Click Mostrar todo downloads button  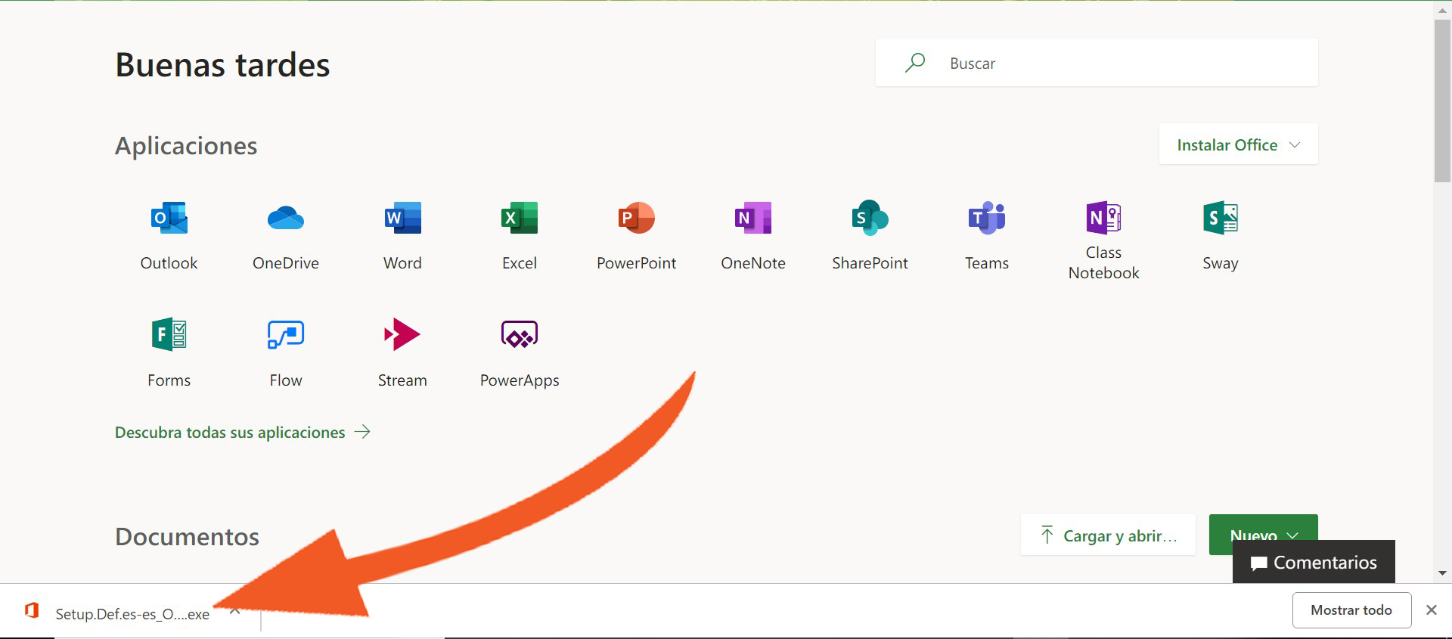[x=1351, y=610]
